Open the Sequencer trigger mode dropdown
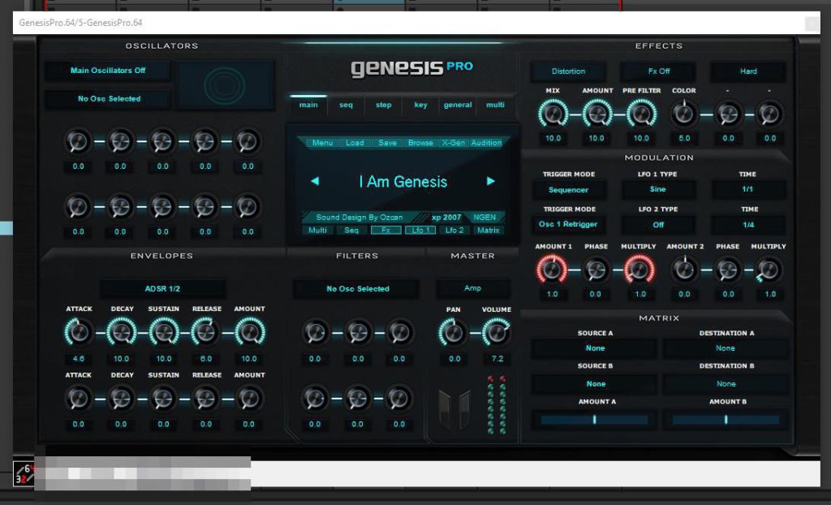This screenshot has width=831, height=505. 569,189
